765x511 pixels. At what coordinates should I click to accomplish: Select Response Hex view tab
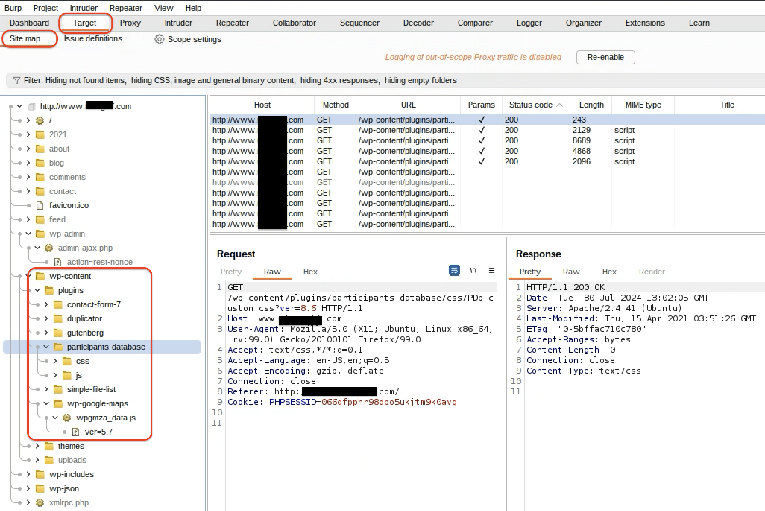coord(609,272)
